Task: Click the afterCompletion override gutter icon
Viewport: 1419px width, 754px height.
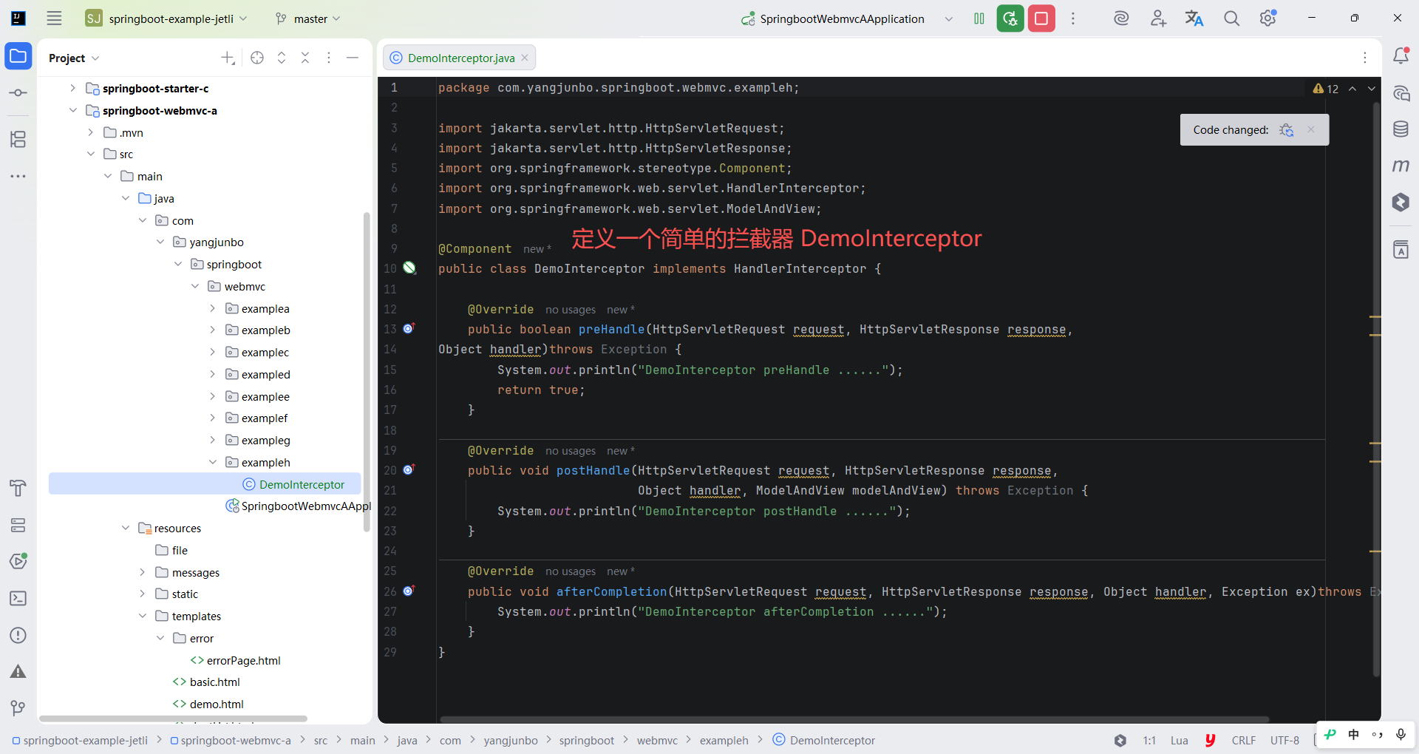Action: 409,591
